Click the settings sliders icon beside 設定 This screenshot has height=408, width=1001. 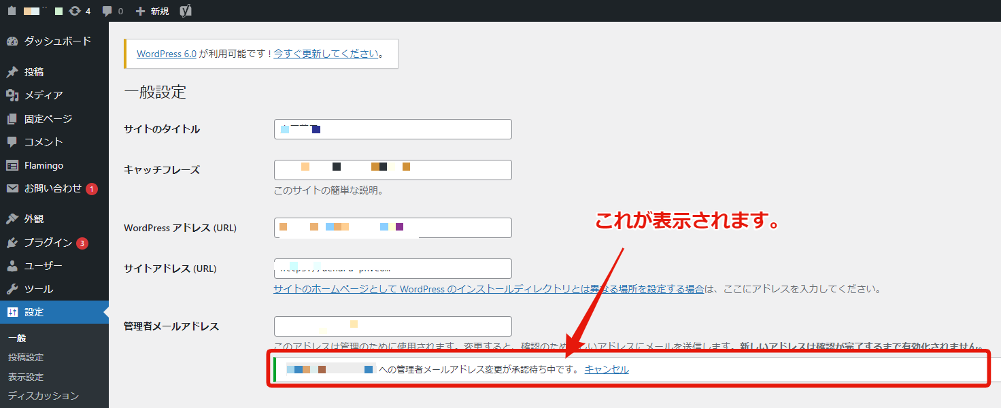12,312
